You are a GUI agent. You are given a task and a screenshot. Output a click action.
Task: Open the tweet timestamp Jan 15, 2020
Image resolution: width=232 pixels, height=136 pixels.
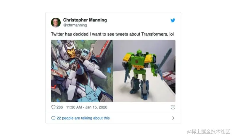point(96,107)
